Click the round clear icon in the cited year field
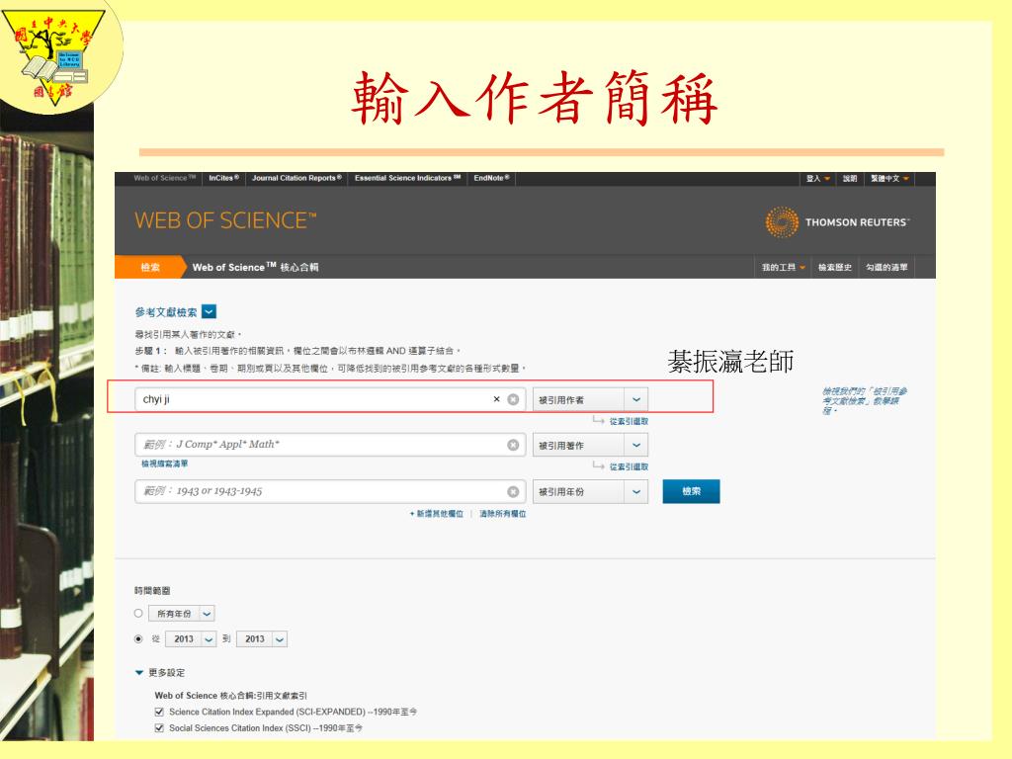 [513, 492]
